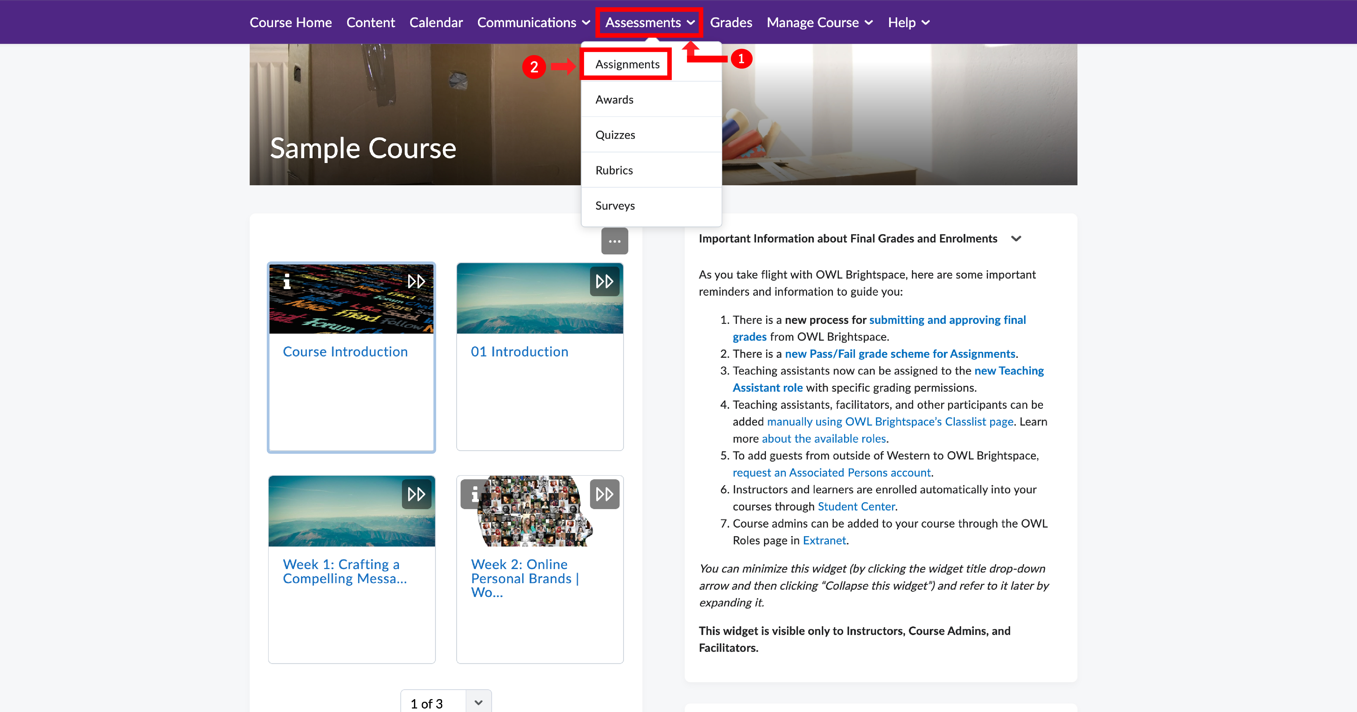Viewport: 1357px width, 712px height.
Task: Open the page selector showing 1 of 3
Action: coord(446,703)
